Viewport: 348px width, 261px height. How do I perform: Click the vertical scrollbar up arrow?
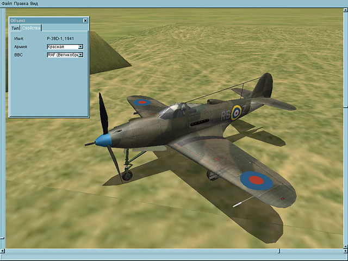click(x=346, y=10)
